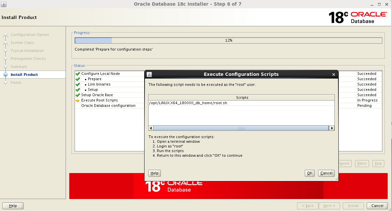The width and height of the screenshot is (392, 211).
Task: Close the Oracle installer window
Action: click(x=386, y=5)
